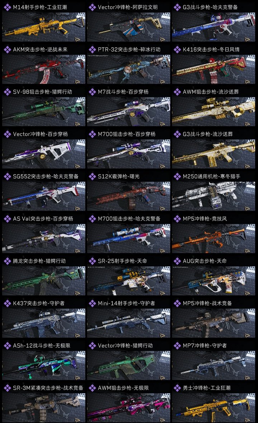Click the purple rarity icon beside M14射手步枪-工业狂潮
The width and height of the screenshot is (258, 423).
(x=7, y=7)
